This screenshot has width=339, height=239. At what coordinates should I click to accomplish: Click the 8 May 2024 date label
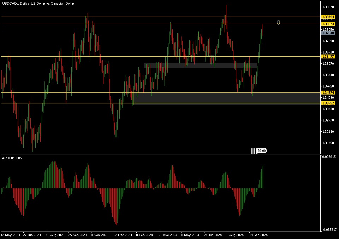[x=190, y=235]
